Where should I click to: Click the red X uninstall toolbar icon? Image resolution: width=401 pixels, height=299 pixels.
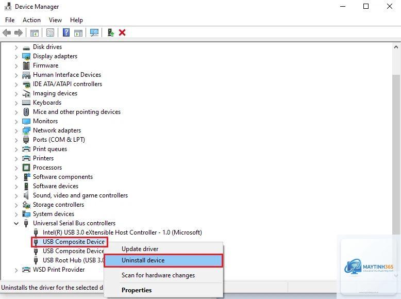point(122,32)
